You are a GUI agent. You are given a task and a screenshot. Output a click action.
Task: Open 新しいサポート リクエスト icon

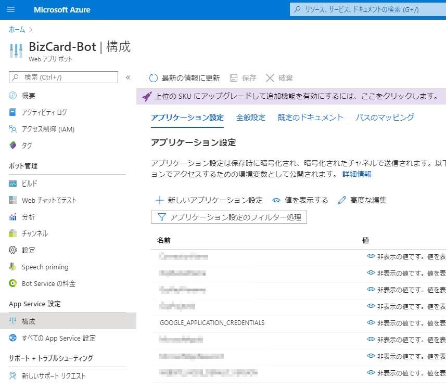13,376
